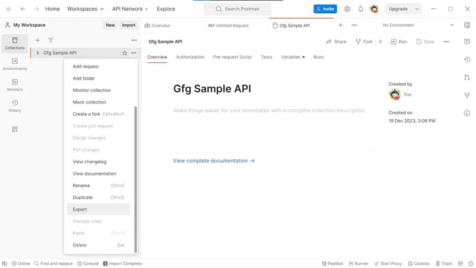Open the info icon in right sidebar

coord(467,113)
